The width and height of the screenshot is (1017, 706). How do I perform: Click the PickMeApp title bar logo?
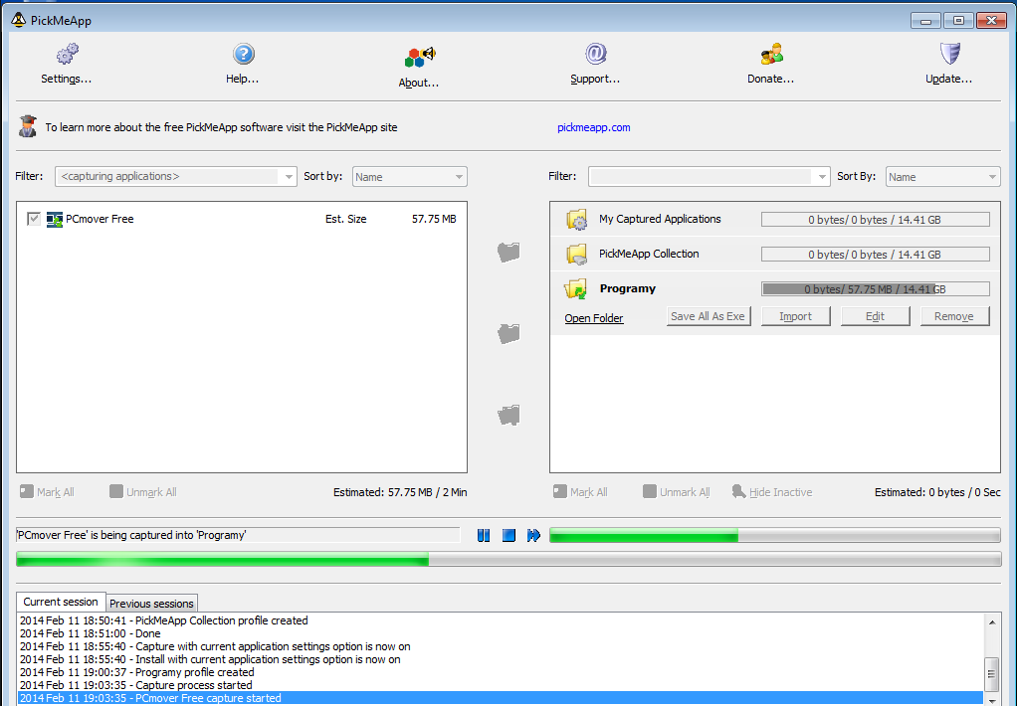click(18, 20)
